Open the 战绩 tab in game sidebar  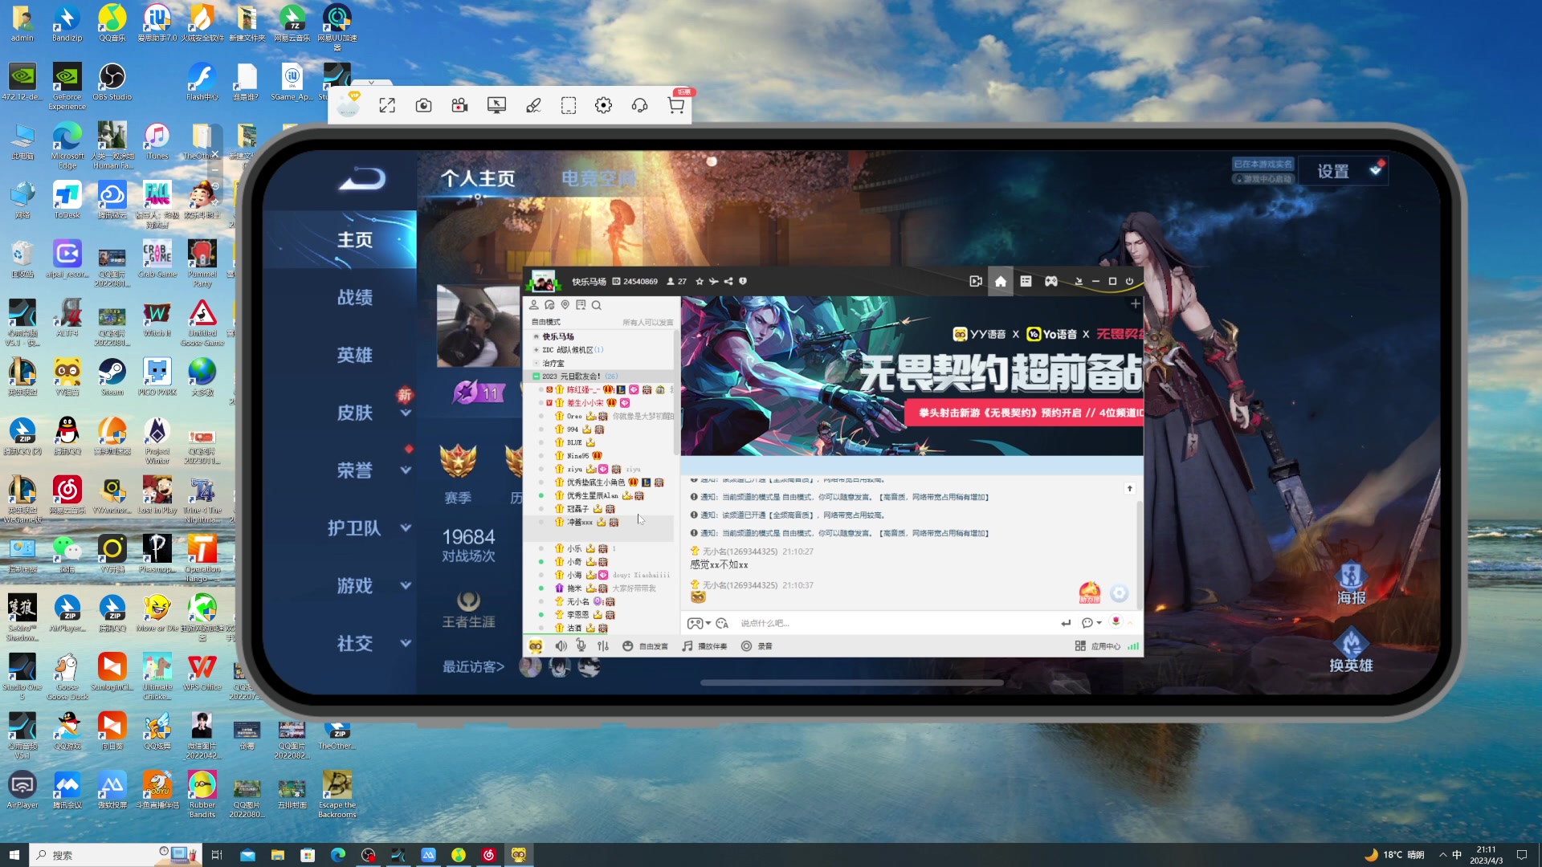354,297
